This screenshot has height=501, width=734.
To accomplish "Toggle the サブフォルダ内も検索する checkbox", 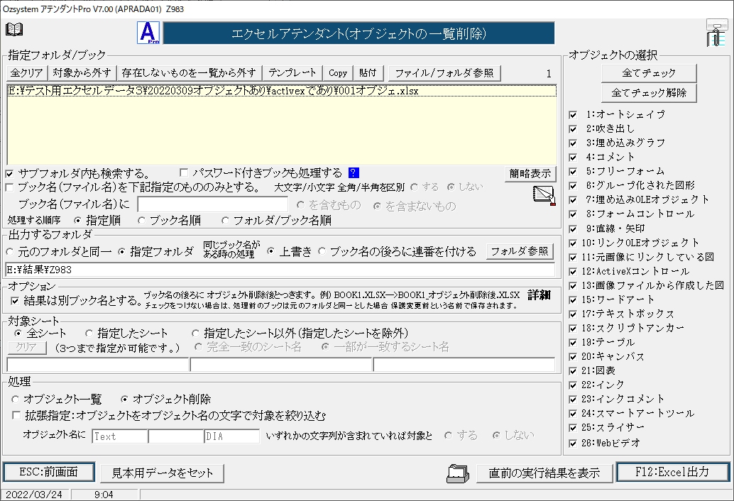I will [x=9, y=173].
